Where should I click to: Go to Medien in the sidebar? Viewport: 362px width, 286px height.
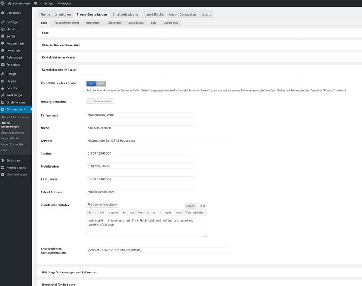click(11, 29)
